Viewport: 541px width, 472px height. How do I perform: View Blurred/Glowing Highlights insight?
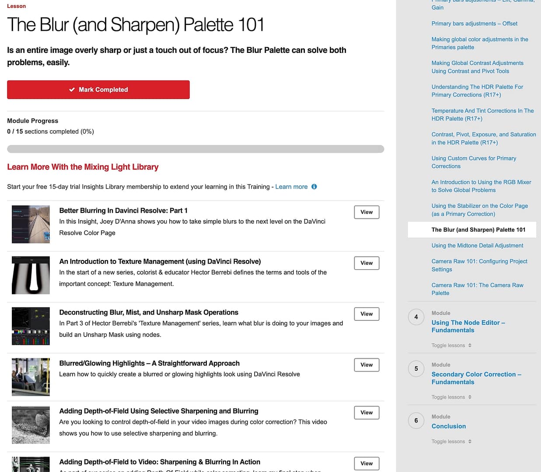[x=366, y=365]
